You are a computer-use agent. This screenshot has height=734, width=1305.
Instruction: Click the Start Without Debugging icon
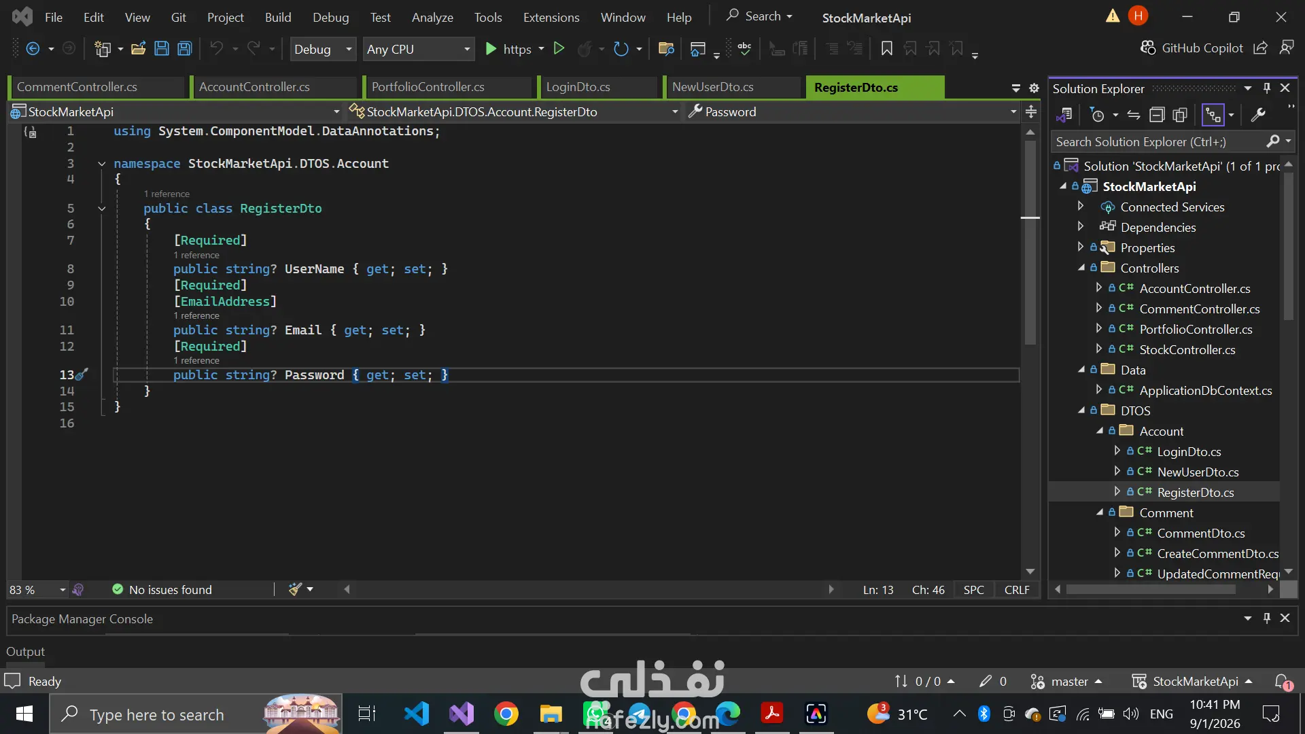559,49
